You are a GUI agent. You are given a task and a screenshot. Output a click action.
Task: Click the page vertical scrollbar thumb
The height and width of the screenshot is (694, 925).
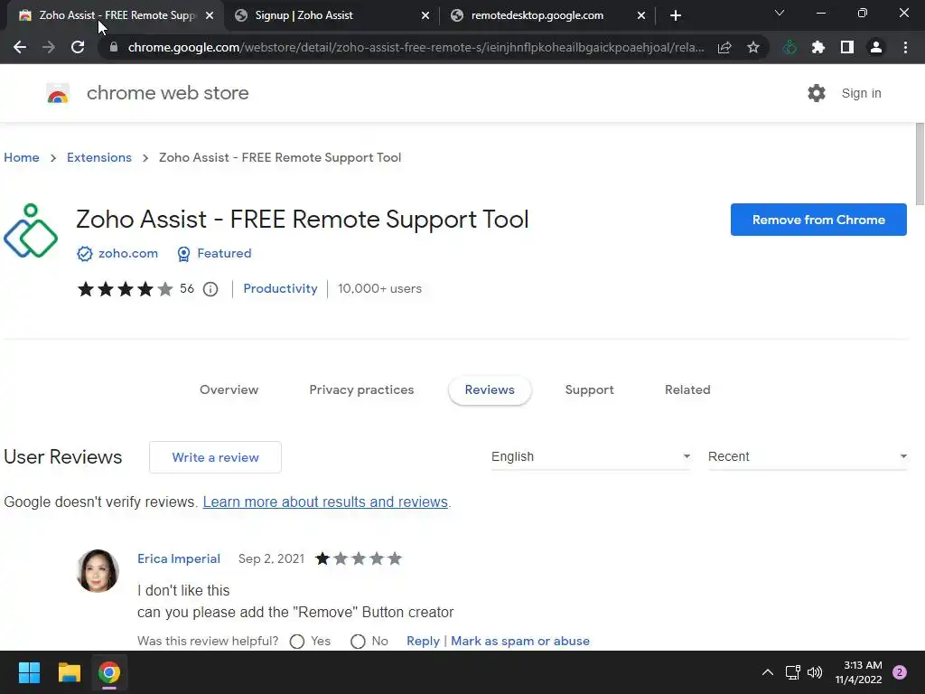[920, 164]
